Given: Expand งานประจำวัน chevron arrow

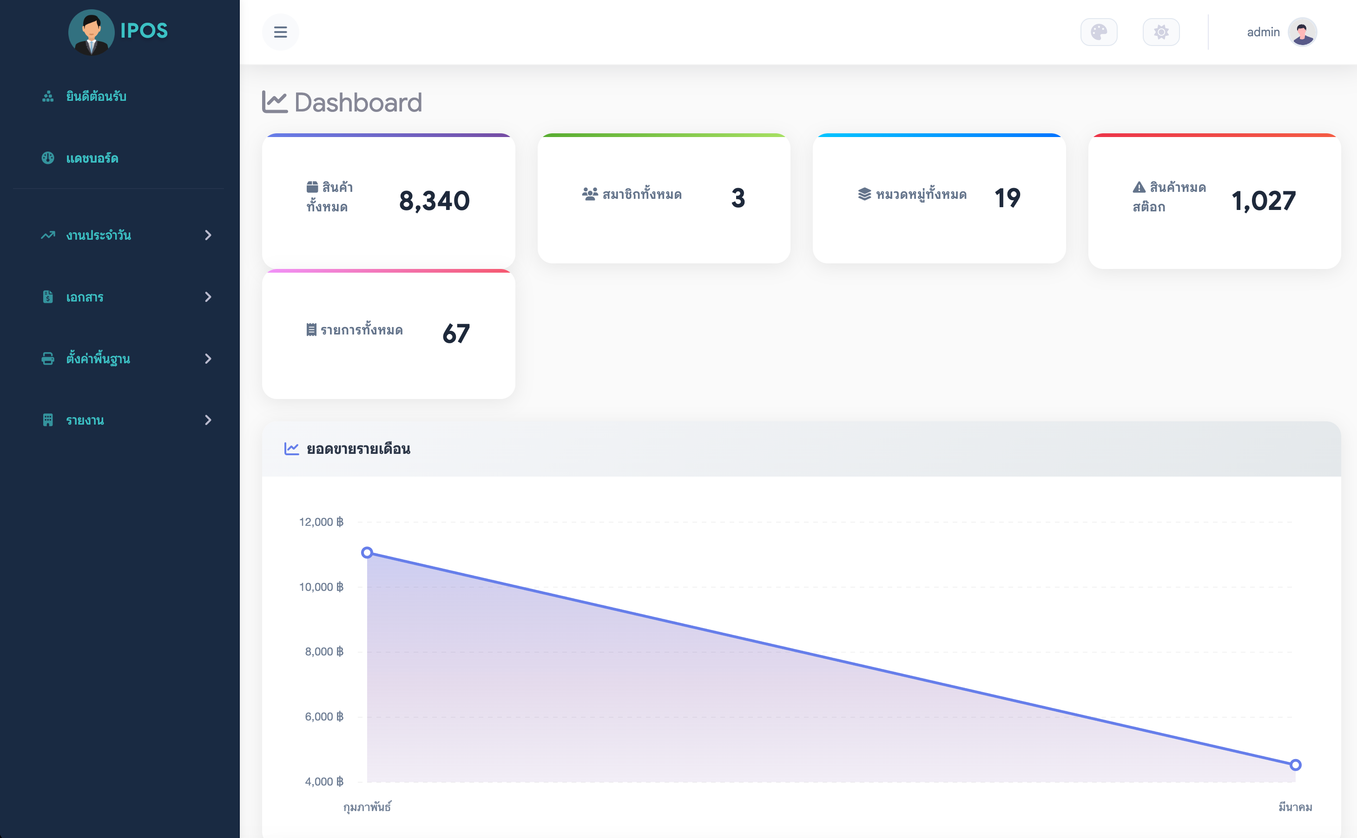Looking at the screenshot, I should (x=208, y=235).
